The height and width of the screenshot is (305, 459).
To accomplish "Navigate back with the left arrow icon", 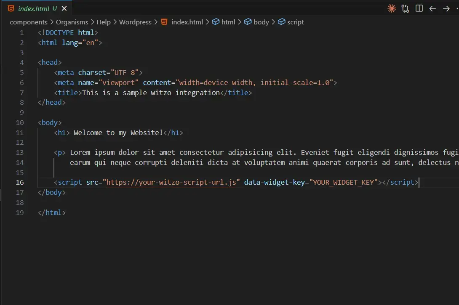I will click(432, 8).
